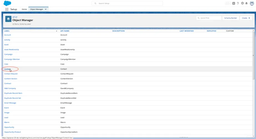This screenshot has height=139, width=256.
Task: Sort by the Label column header
Action: pos(7,31)
